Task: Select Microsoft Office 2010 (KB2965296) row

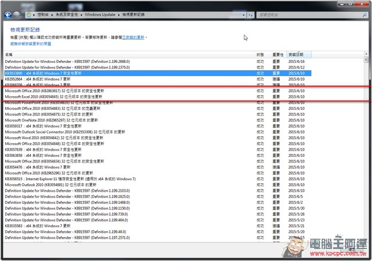Action: pyautogui.click(x=158, y=173)
